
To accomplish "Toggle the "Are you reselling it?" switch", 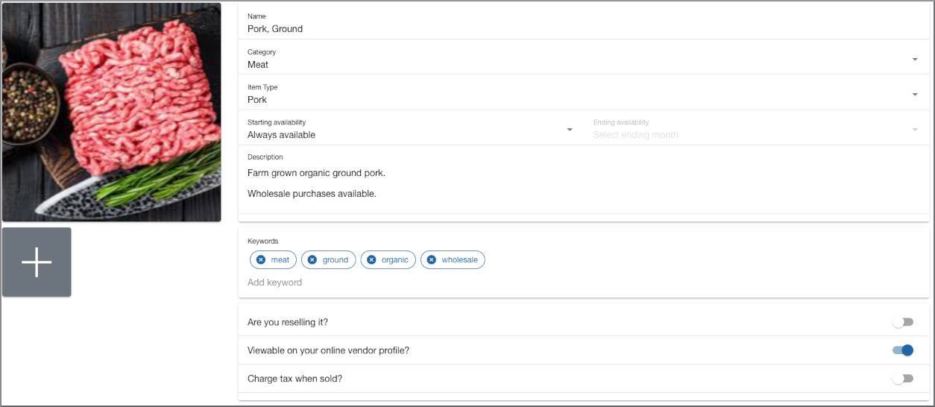I will (903, 322).
